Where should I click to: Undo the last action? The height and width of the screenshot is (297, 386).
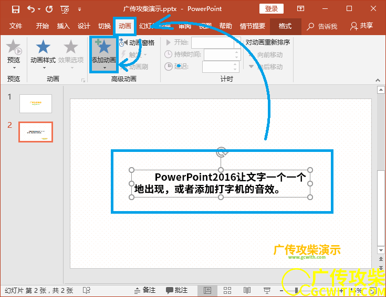[x=31, y=9]
